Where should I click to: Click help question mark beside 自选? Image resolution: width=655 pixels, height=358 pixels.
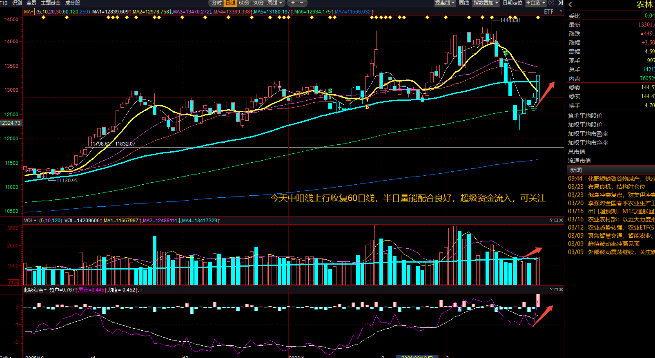551,3
